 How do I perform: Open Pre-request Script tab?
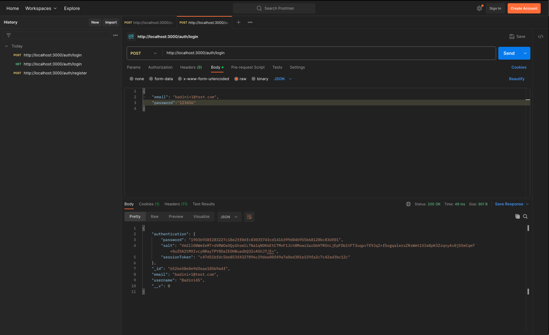click(248, 67)
